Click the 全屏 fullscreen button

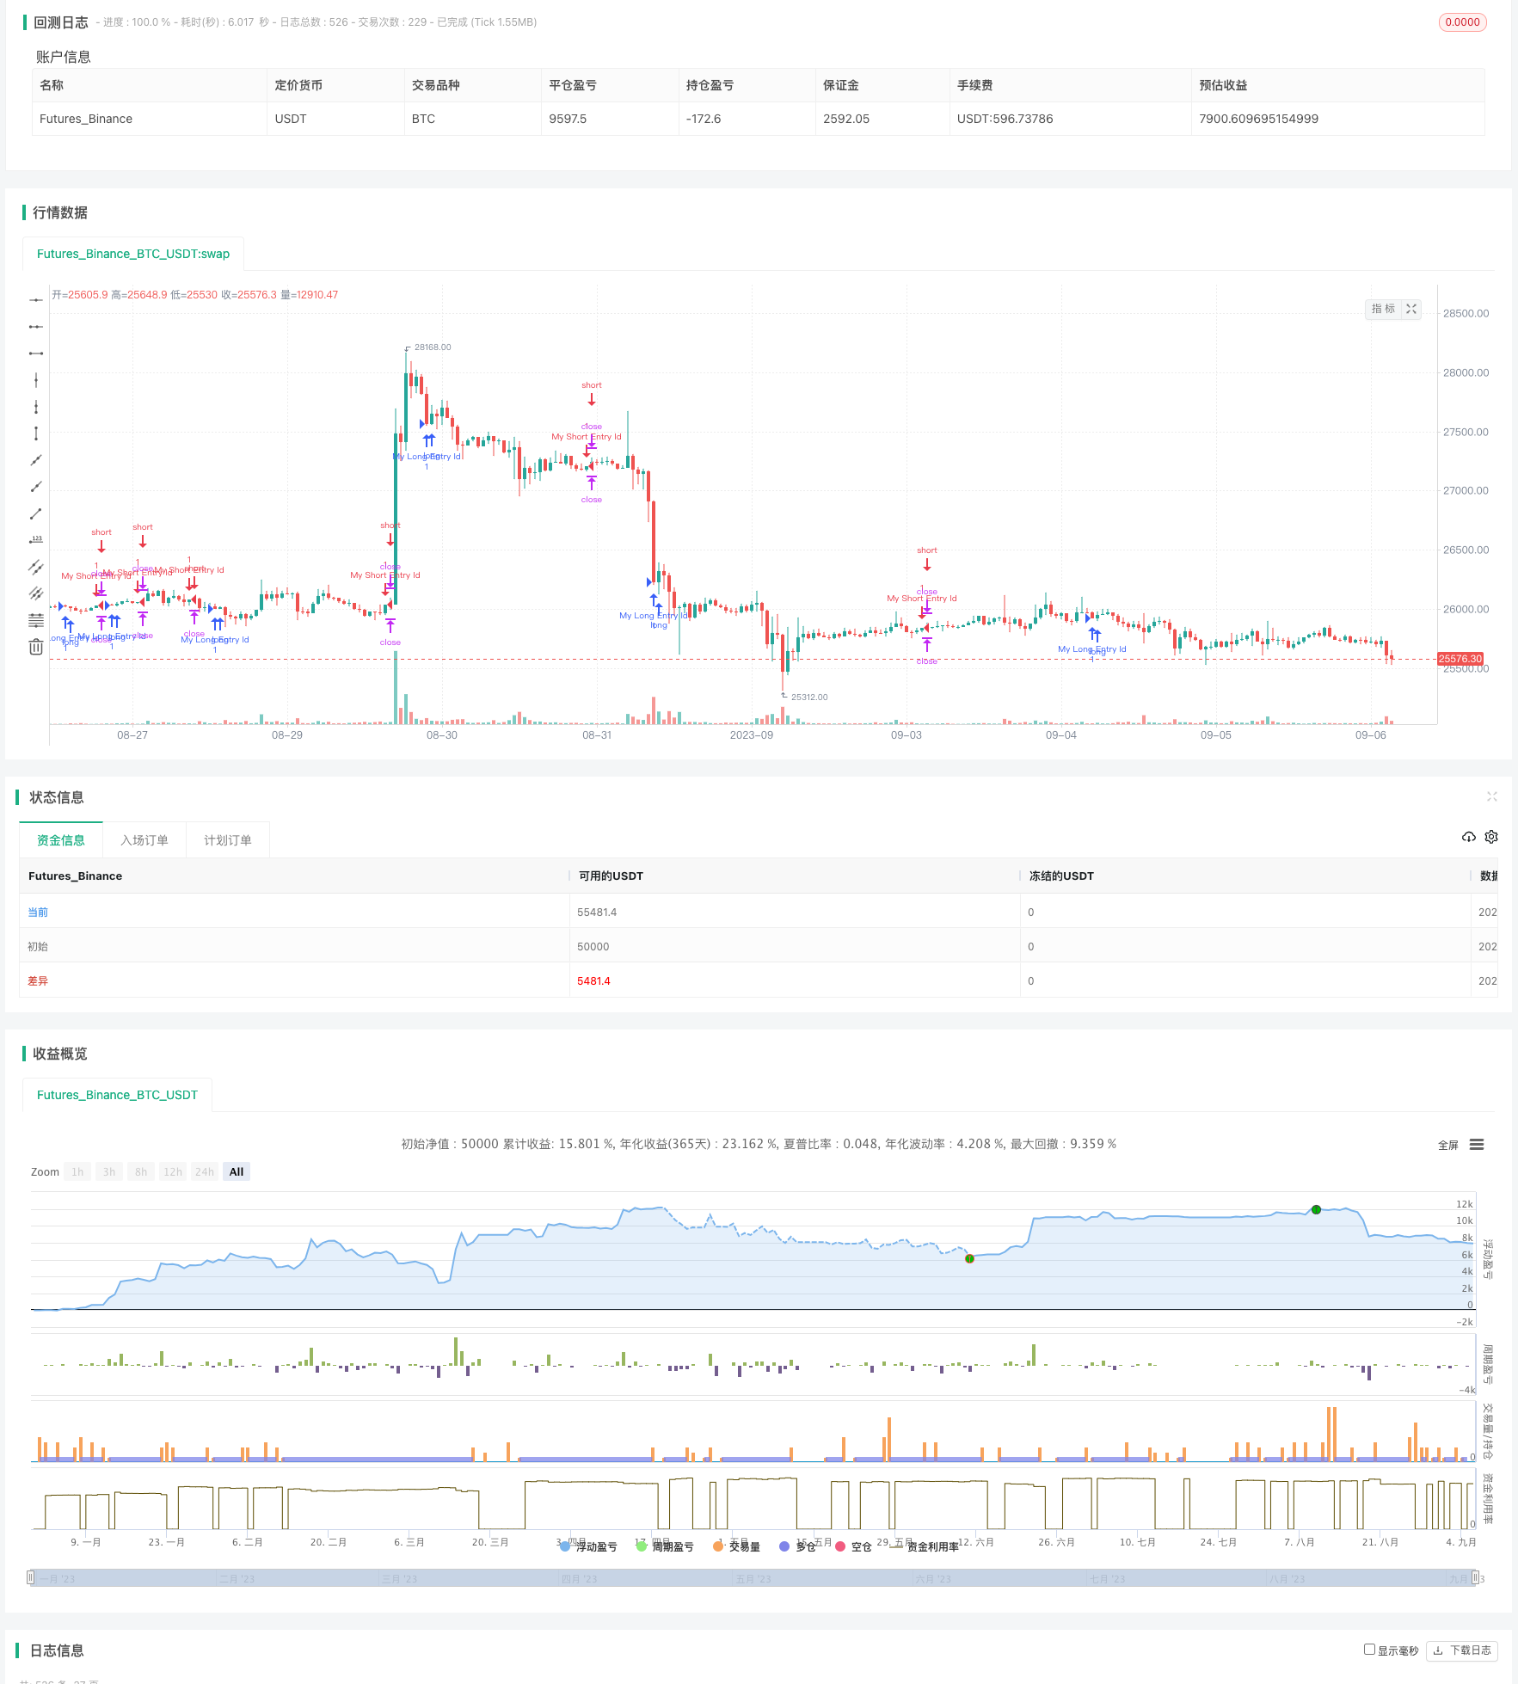tap(1448, 1145)
